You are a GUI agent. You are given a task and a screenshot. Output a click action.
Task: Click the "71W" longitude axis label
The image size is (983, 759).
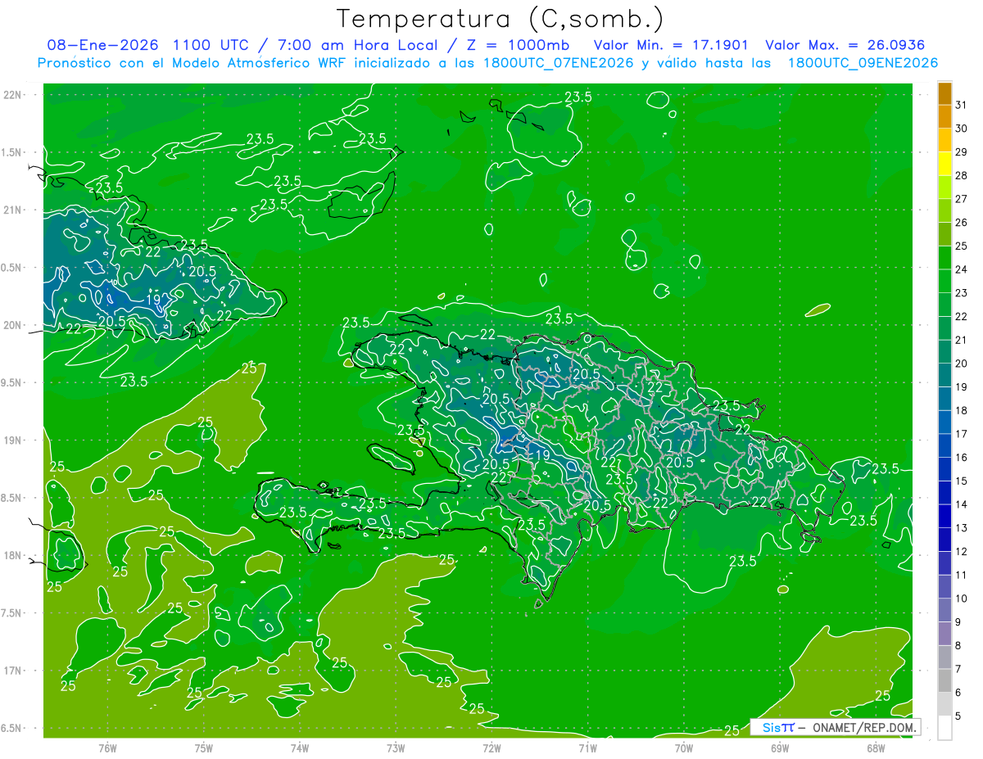pyautogui.click(x=587, y=748)
